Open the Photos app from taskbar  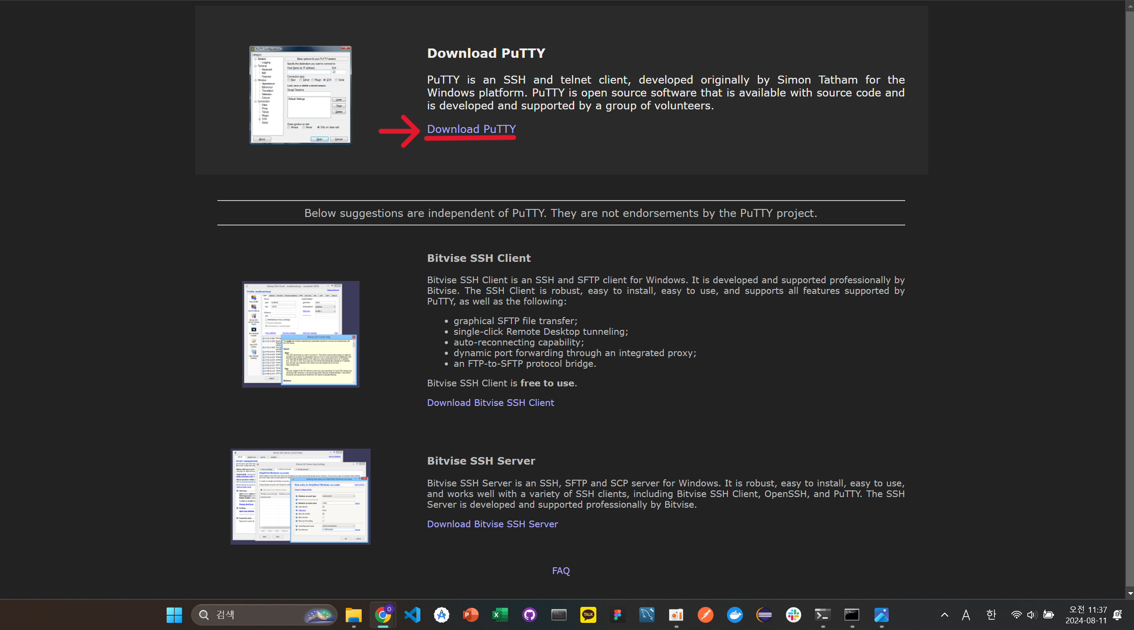click(x=881, y=615)
